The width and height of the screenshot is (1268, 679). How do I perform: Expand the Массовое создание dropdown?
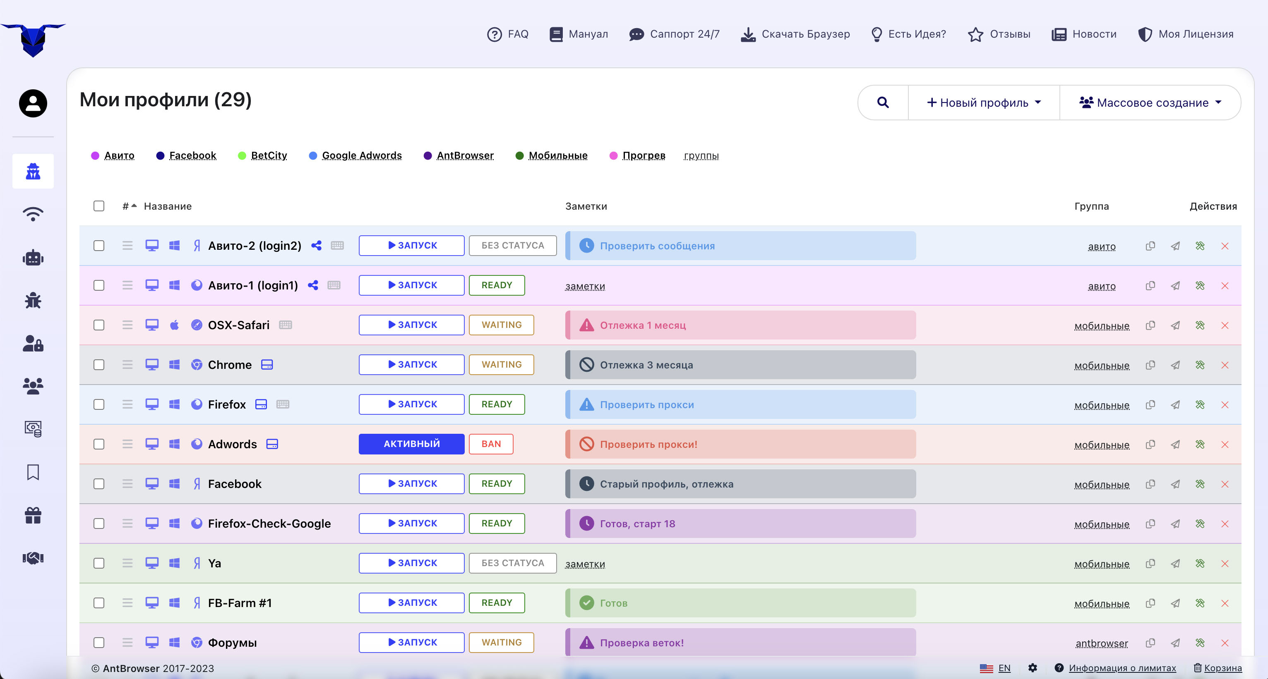(1150, 102)
